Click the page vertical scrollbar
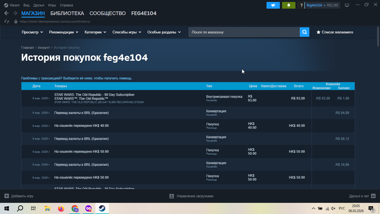Screen dimensions: 380x214 (x=378, y=37)
